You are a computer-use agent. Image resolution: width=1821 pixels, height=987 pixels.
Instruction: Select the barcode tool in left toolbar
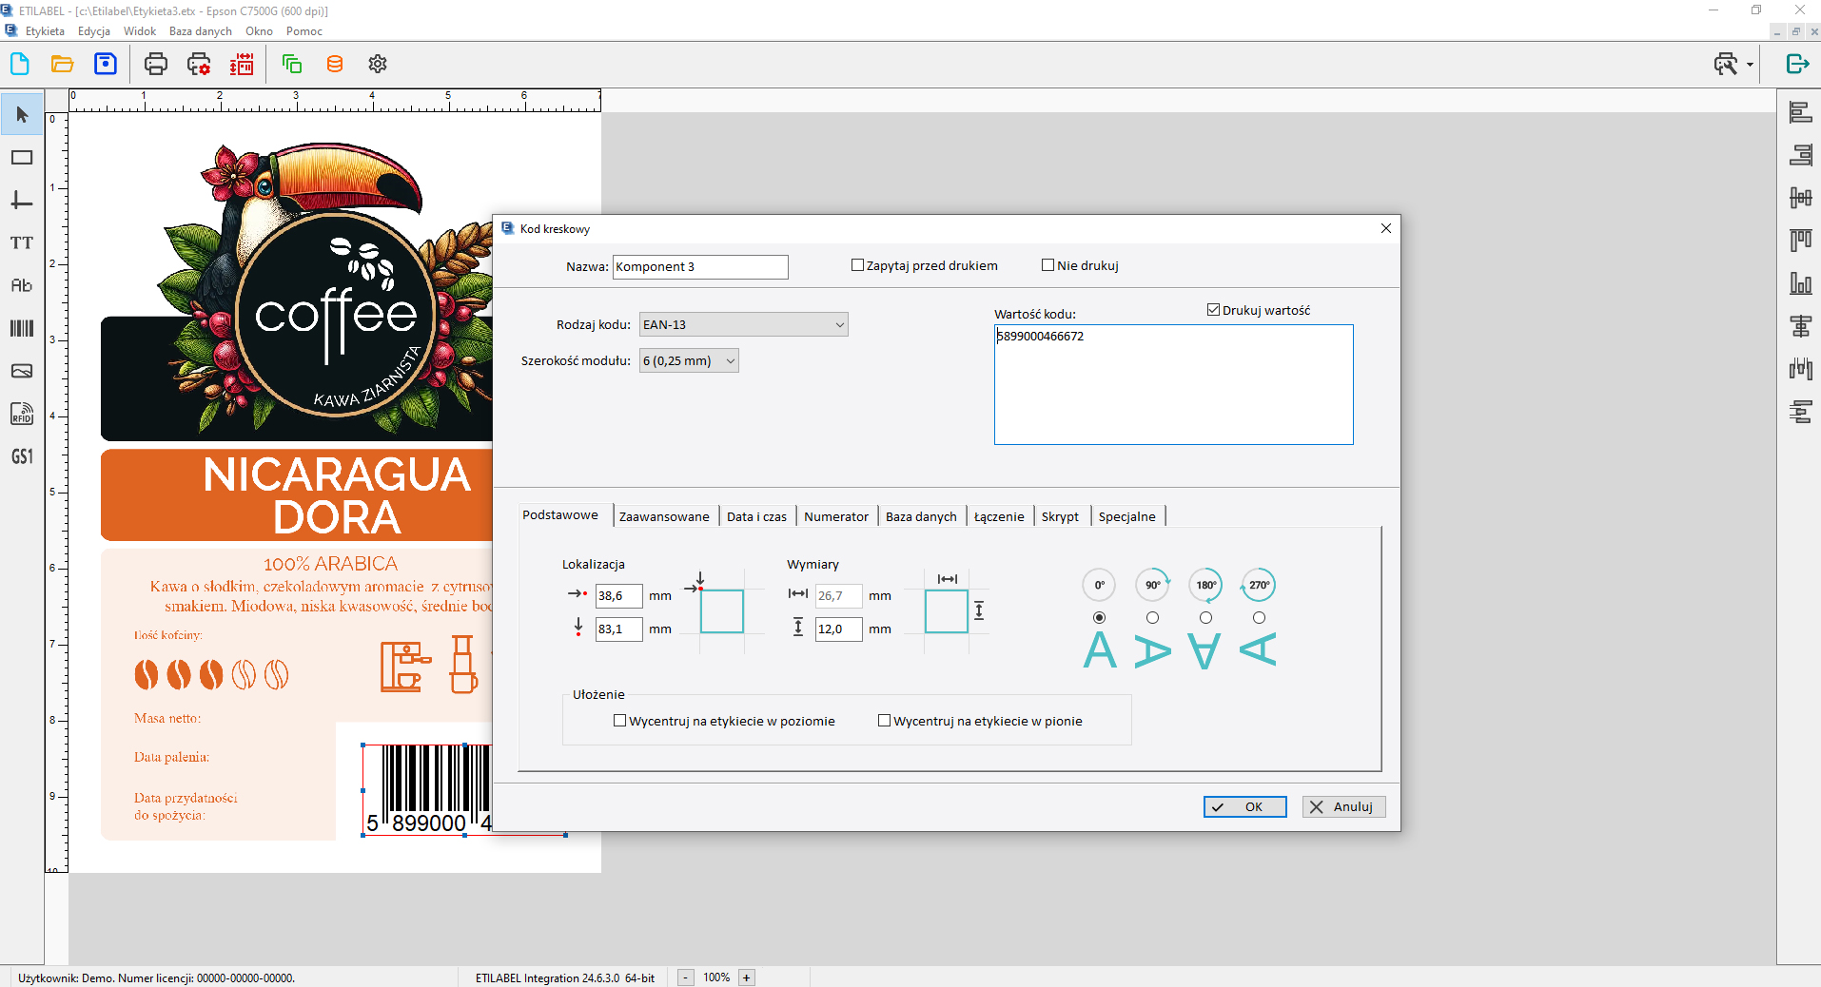tap(21, 328)
